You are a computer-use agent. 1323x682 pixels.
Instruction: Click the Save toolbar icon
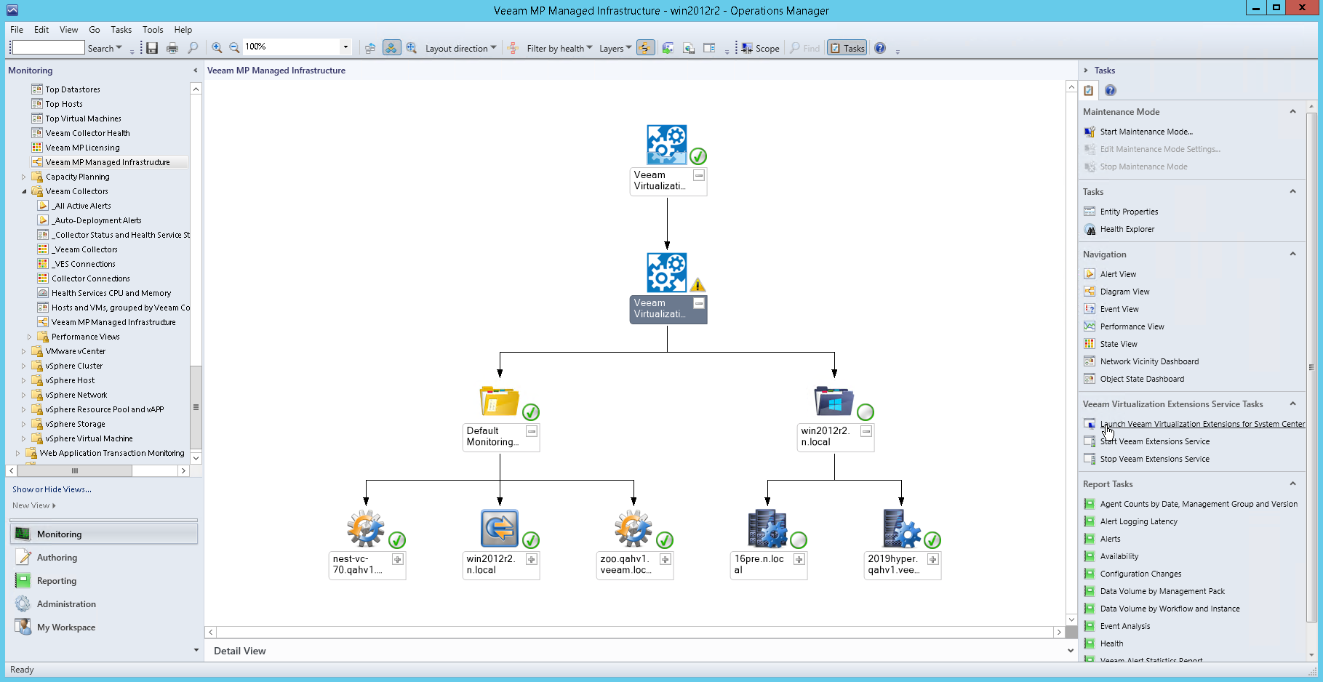pos(152,48)
